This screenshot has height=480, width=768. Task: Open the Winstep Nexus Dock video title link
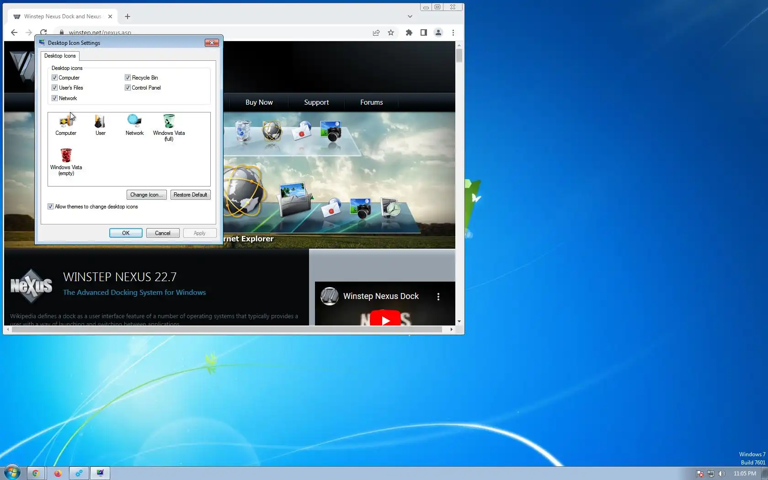[381, 296]
